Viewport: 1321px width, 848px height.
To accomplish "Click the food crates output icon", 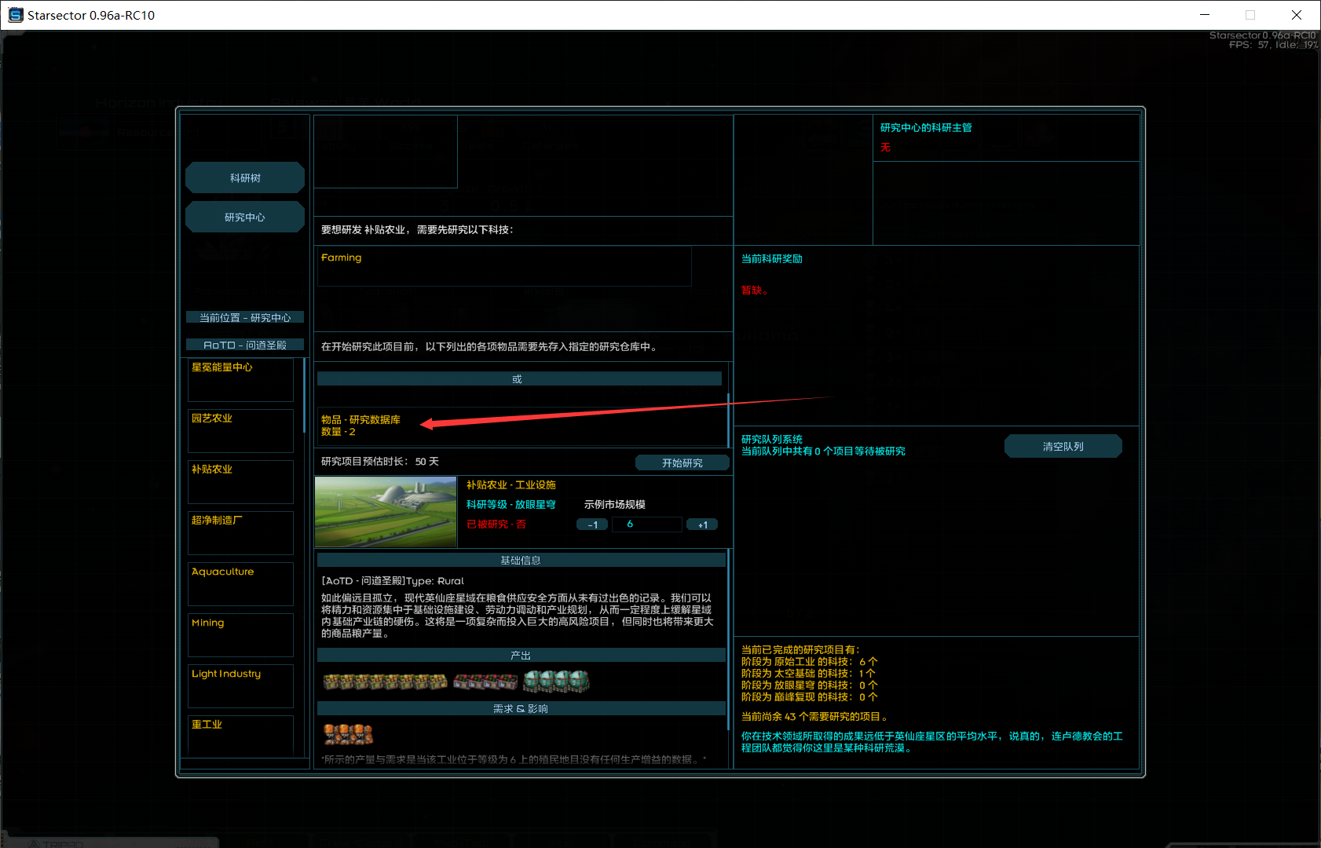I will tap(385, 682).
